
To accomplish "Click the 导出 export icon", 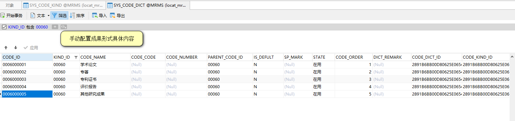I will tap(113, 15).
